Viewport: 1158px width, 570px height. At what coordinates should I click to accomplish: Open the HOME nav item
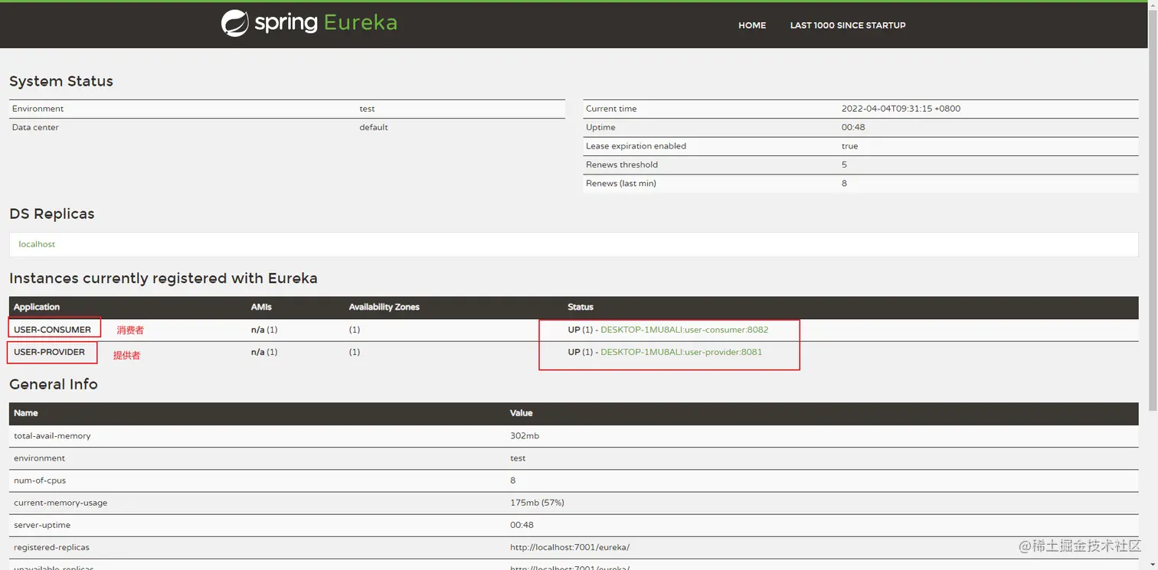tap(752, 25)
